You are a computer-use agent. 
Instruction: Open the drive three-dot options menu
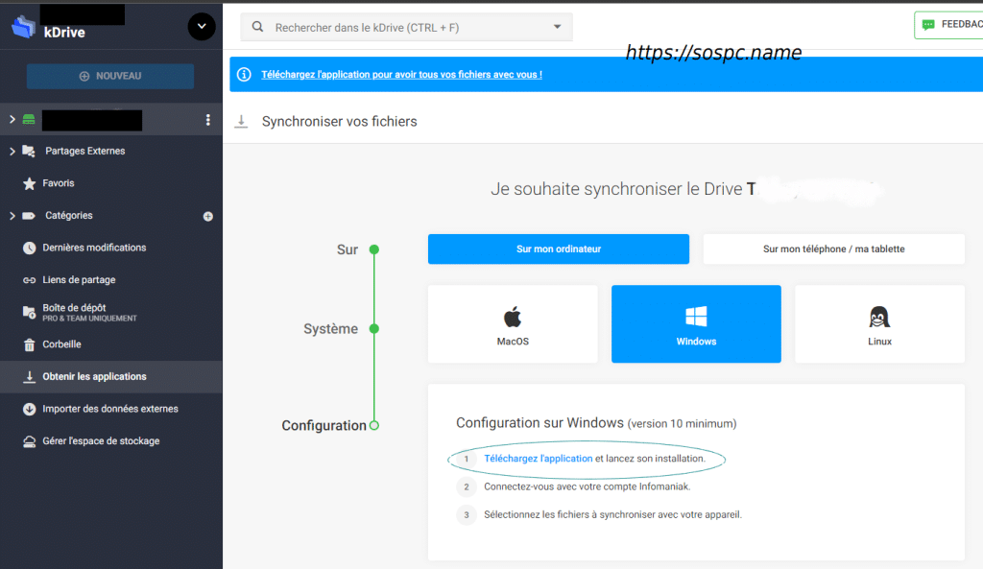208,120
